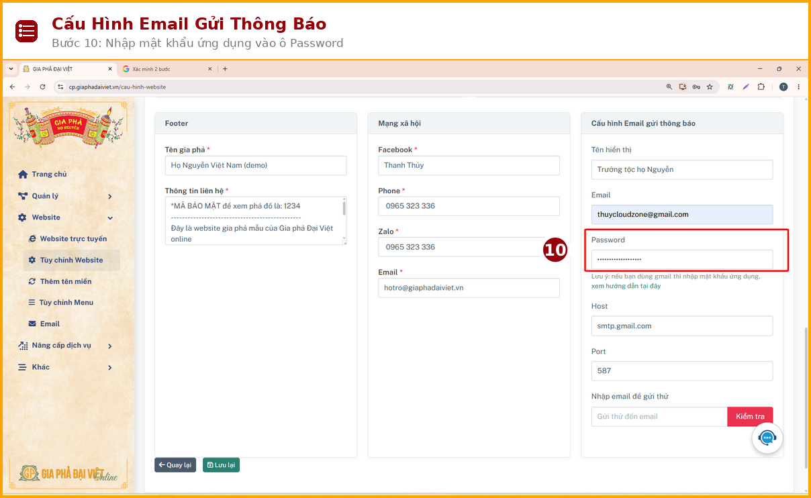The image size is (811, 498).
Task: Open Tùy chỉnh Menu item
Action: click(61, 303)
